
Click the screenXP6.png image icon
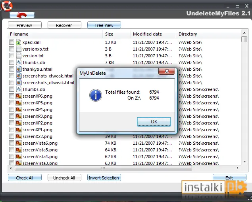pyautogui.click(x=19, y=96)
